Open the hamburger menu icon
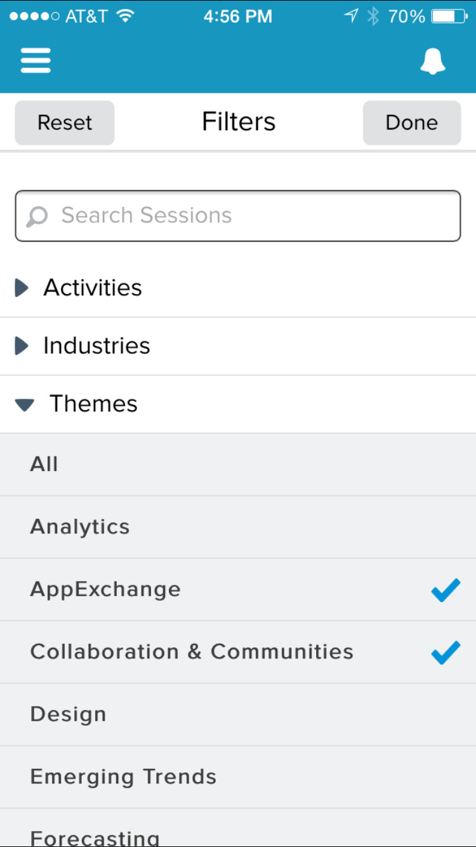The image size is (476, 847). 36,61
